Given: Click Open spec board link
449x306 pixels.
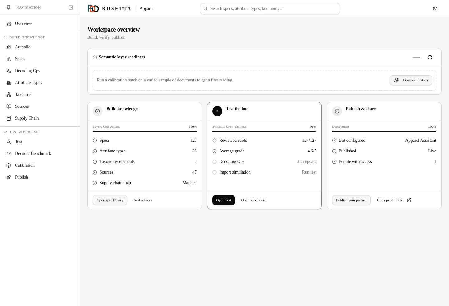Looking at the screenshot, I should (x=254, y=200).
